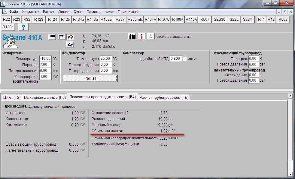This screenshot has height=179, width=295.
Task: Select refrigerant R410A
Action: [191, 19]
